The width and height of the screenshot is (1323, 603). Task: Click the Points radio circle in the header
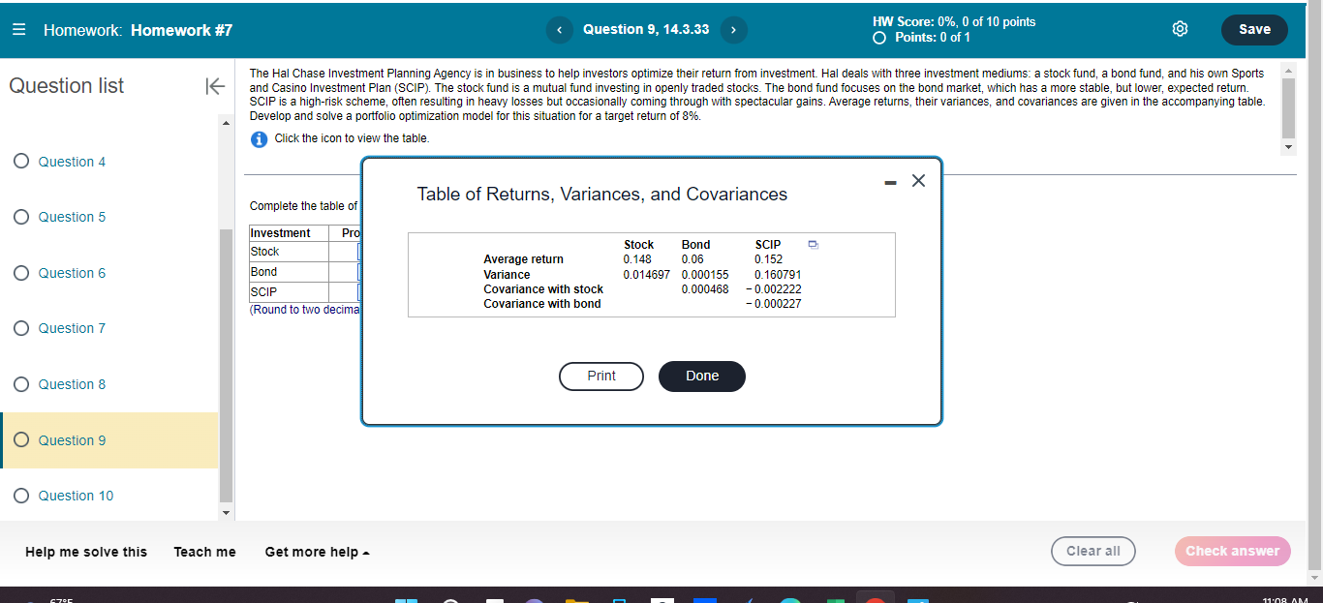pyautogui.click(x=878, y=37)
